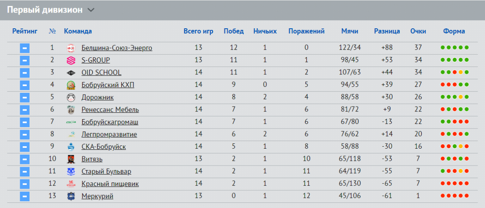Sort table by Побед column header
The height and width of the screenshot is (208, 485).
234,31
